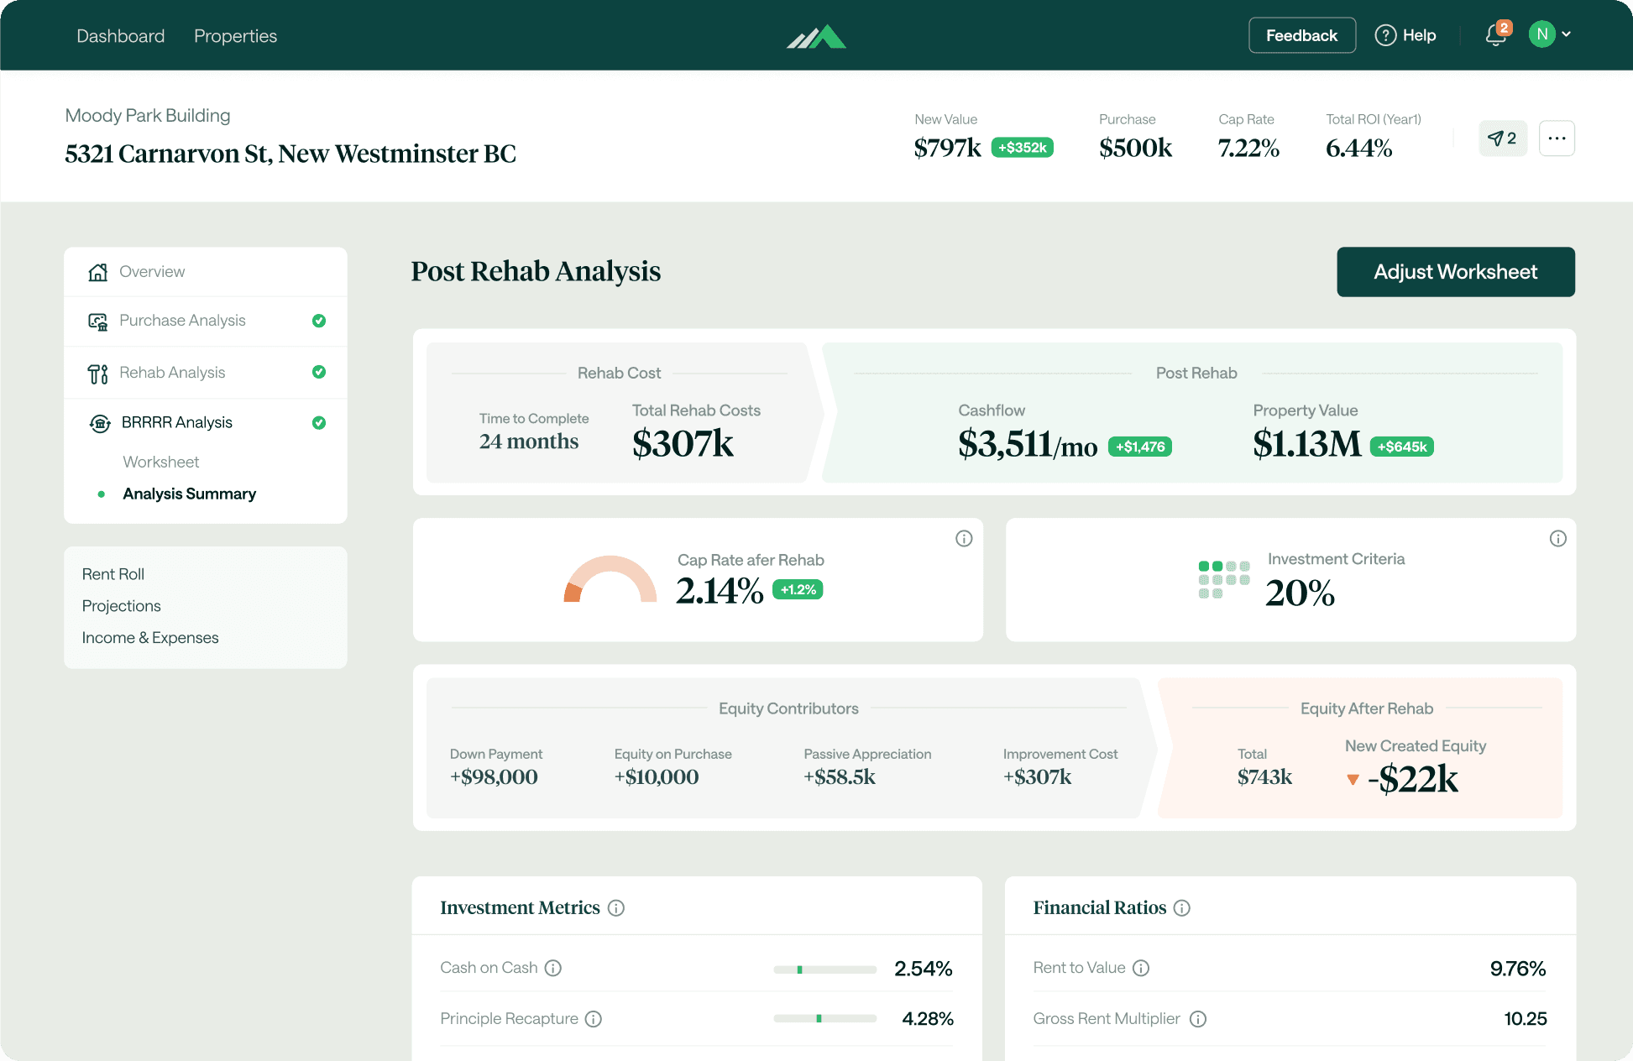
Task: Click the Equity on Purchase +$10,000 value
Action: click(657, 777)
